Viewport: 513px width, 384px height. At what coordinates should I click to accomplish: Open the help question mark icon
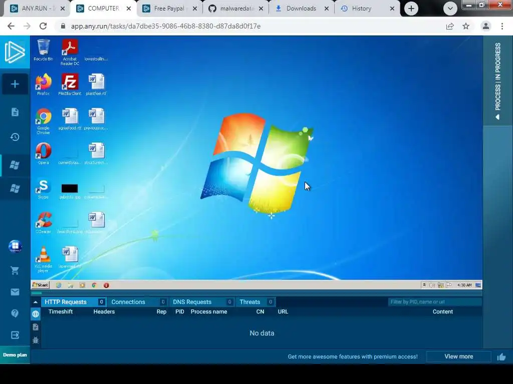pos(15,313)
